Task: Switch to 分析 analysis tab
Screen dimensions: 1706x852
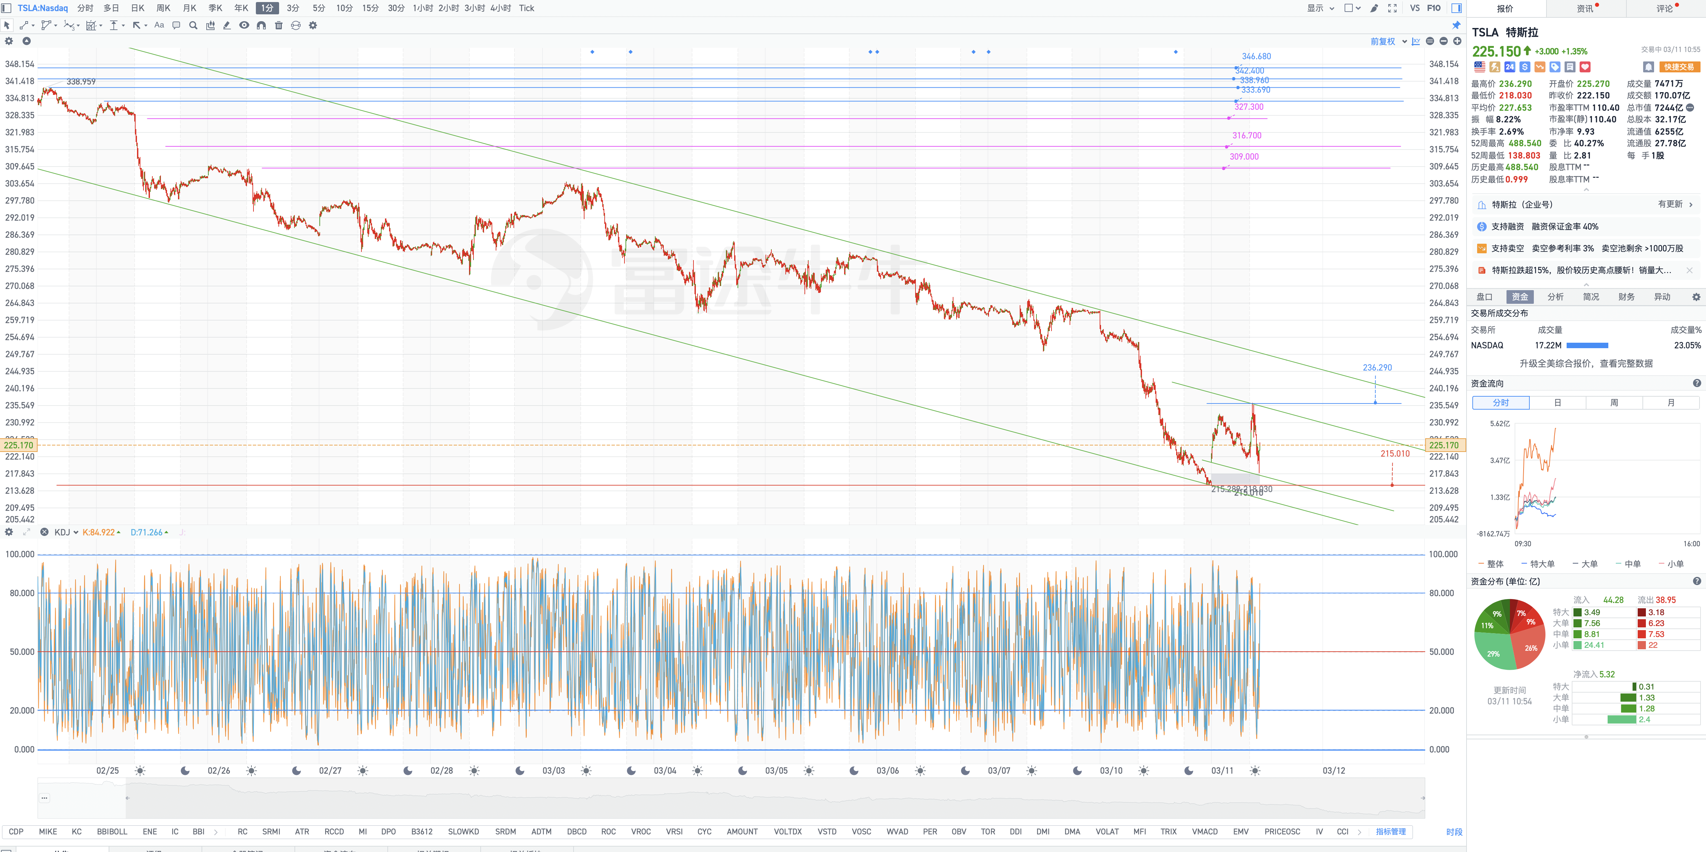Action: [1555, 297]
